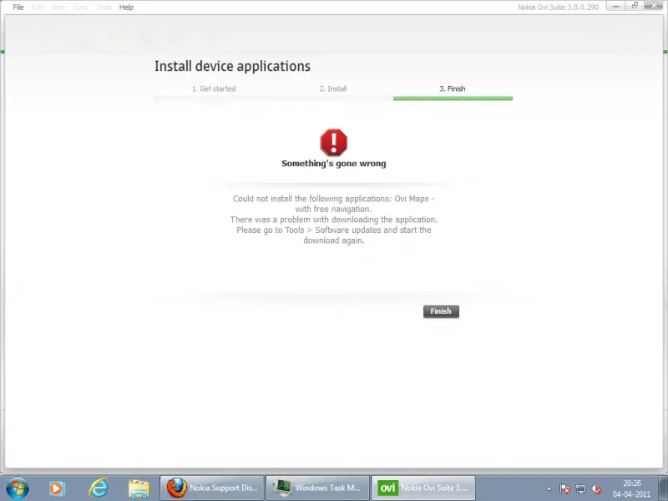Open the Windows Start menu

click(18, 488)
